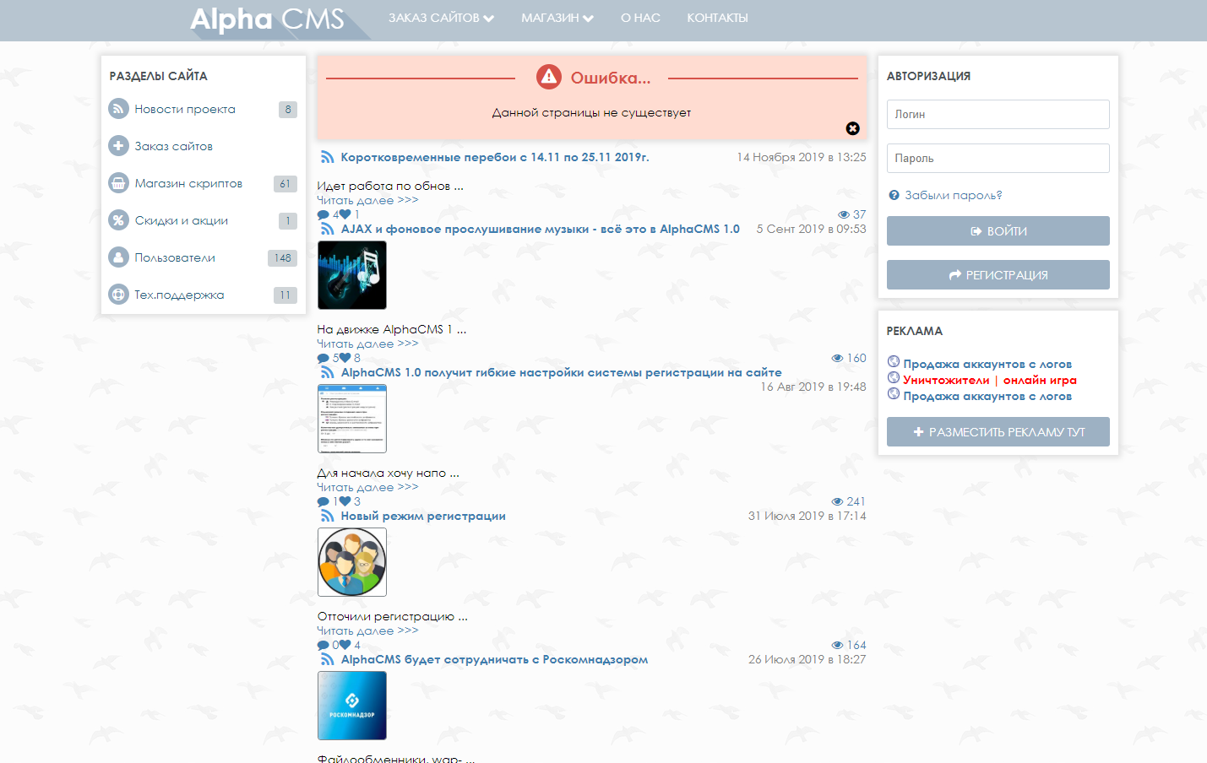Open the О НАС menu item

pyautogui.click(x=640, y=18)
